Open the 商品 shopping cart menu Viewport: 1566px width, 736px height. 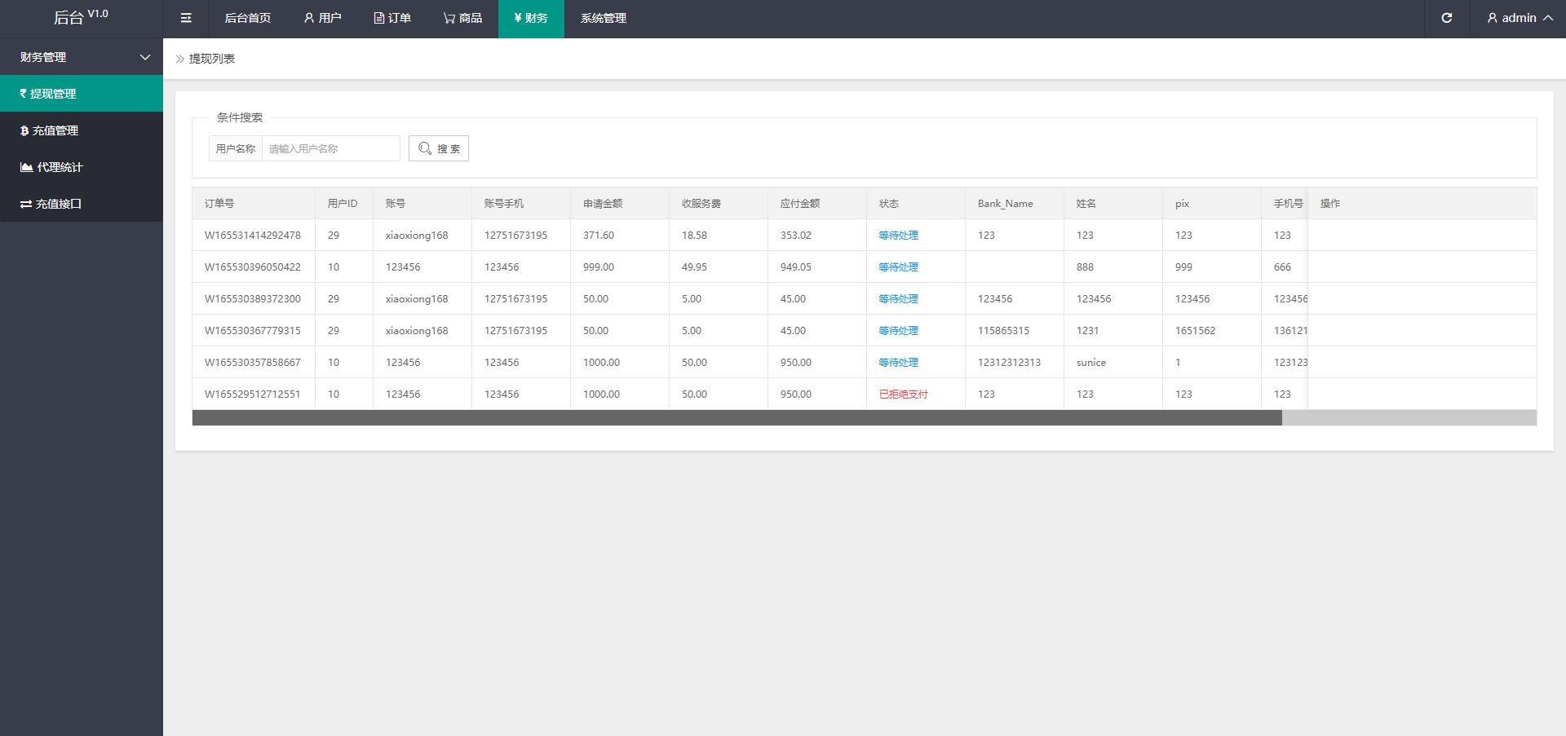click(462, 18)
